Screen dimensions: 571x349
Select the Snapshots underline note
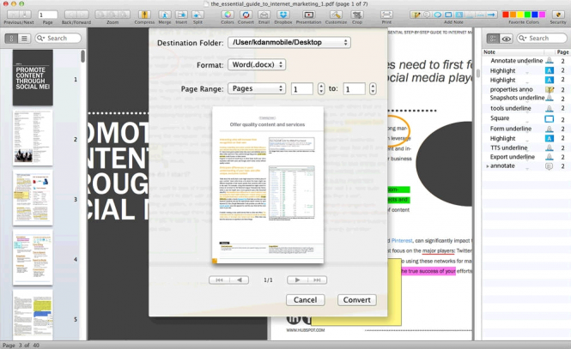[517, 99]
